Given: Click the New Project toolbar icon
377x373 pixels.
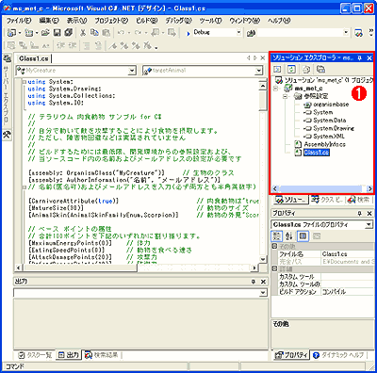Looking at the screenshot, I should (x=11, y=33).
